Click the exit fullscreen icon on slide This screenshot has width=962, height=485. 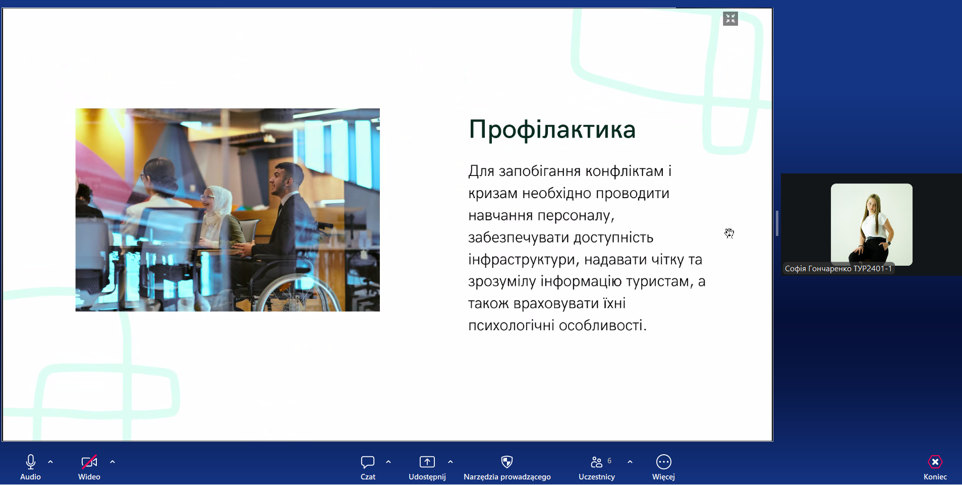730,19
